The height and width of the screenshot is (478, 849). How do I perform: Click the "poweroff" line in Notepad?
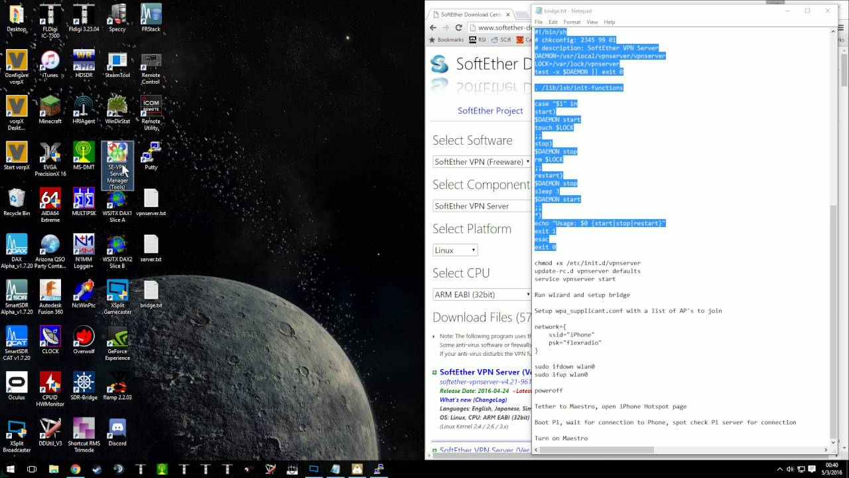(549, 390)
